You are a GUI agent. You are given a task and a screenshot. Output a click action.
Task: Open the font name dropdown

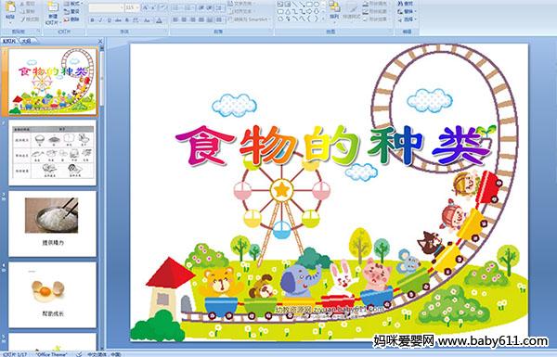click(x=121, y=7)
